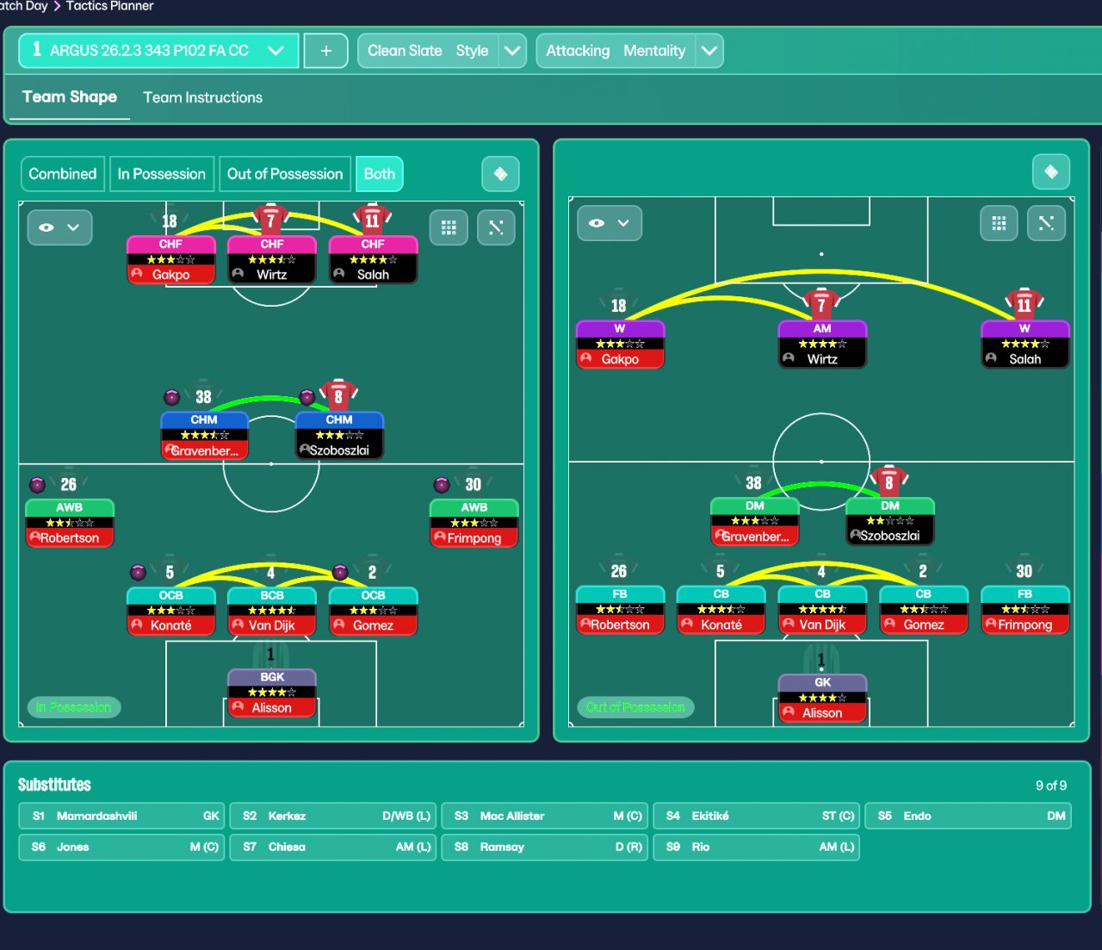Image resolution: width=1102 pixels, height=950 pixels.
Task: Select Gakpo's W role card
Action: (x=620, y=345)
